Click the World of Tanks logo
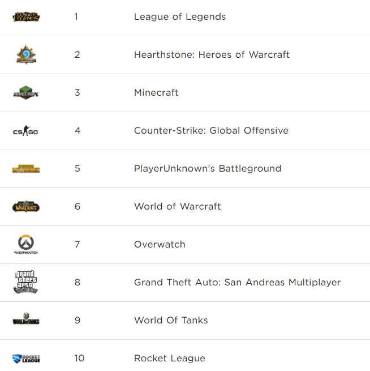 [26, 319]
